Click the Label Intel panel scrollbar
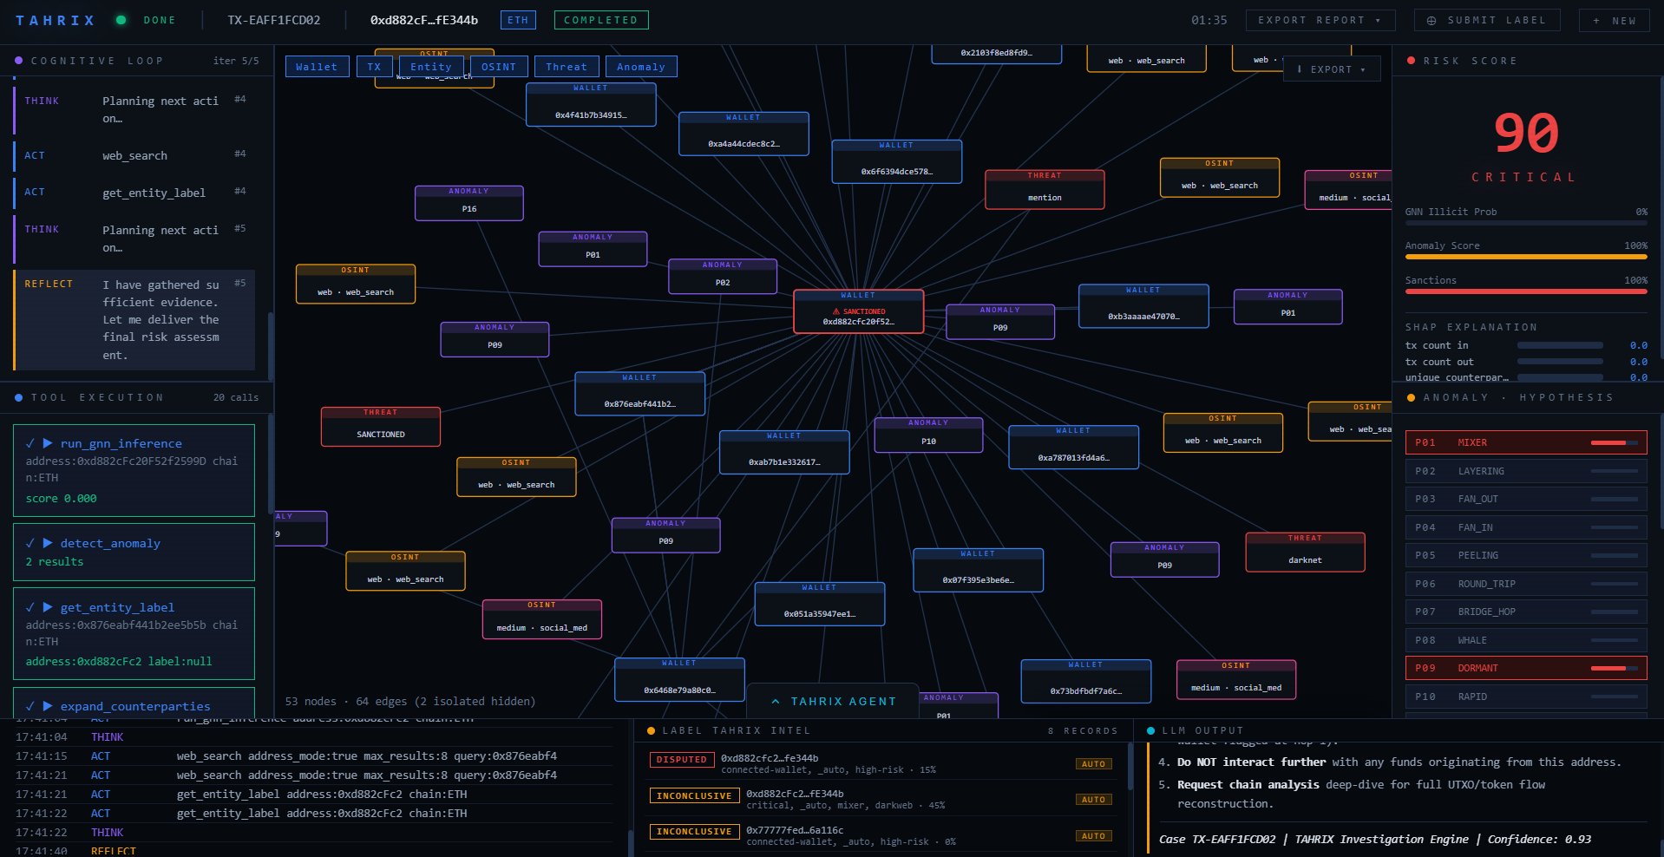 (1130, 767)
